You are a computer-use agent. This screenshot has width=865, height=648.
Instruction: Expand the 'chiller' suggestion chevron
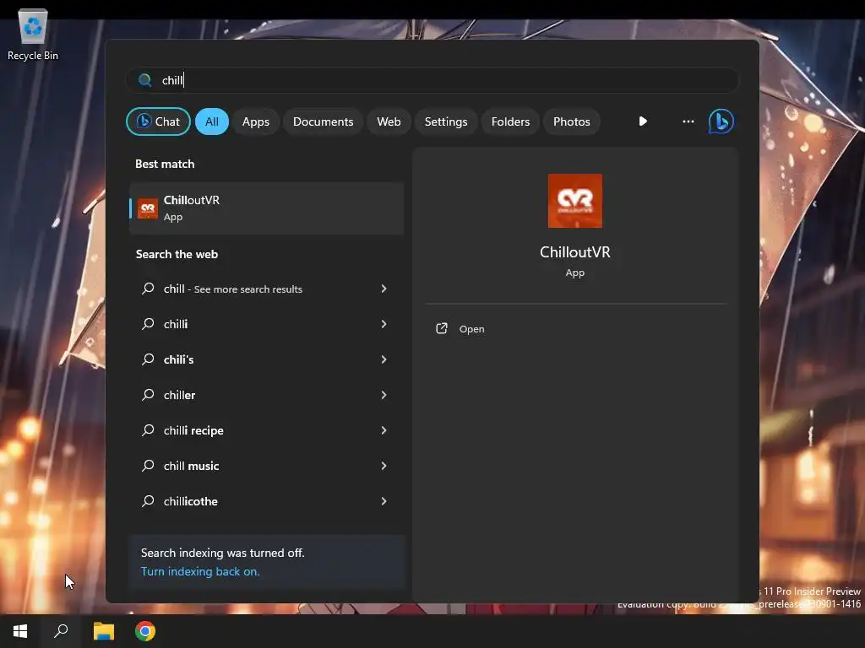[x=384, y=395]
